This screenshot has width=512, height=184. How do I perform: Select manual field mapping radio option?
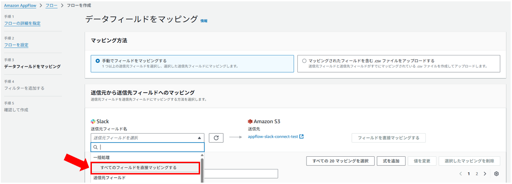click(98, 61)
